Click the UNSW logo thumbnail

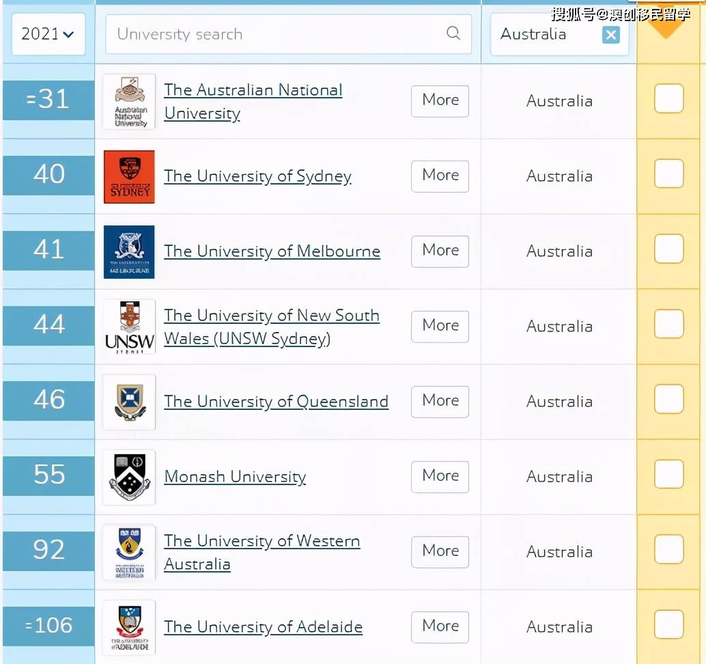point(129,327)
